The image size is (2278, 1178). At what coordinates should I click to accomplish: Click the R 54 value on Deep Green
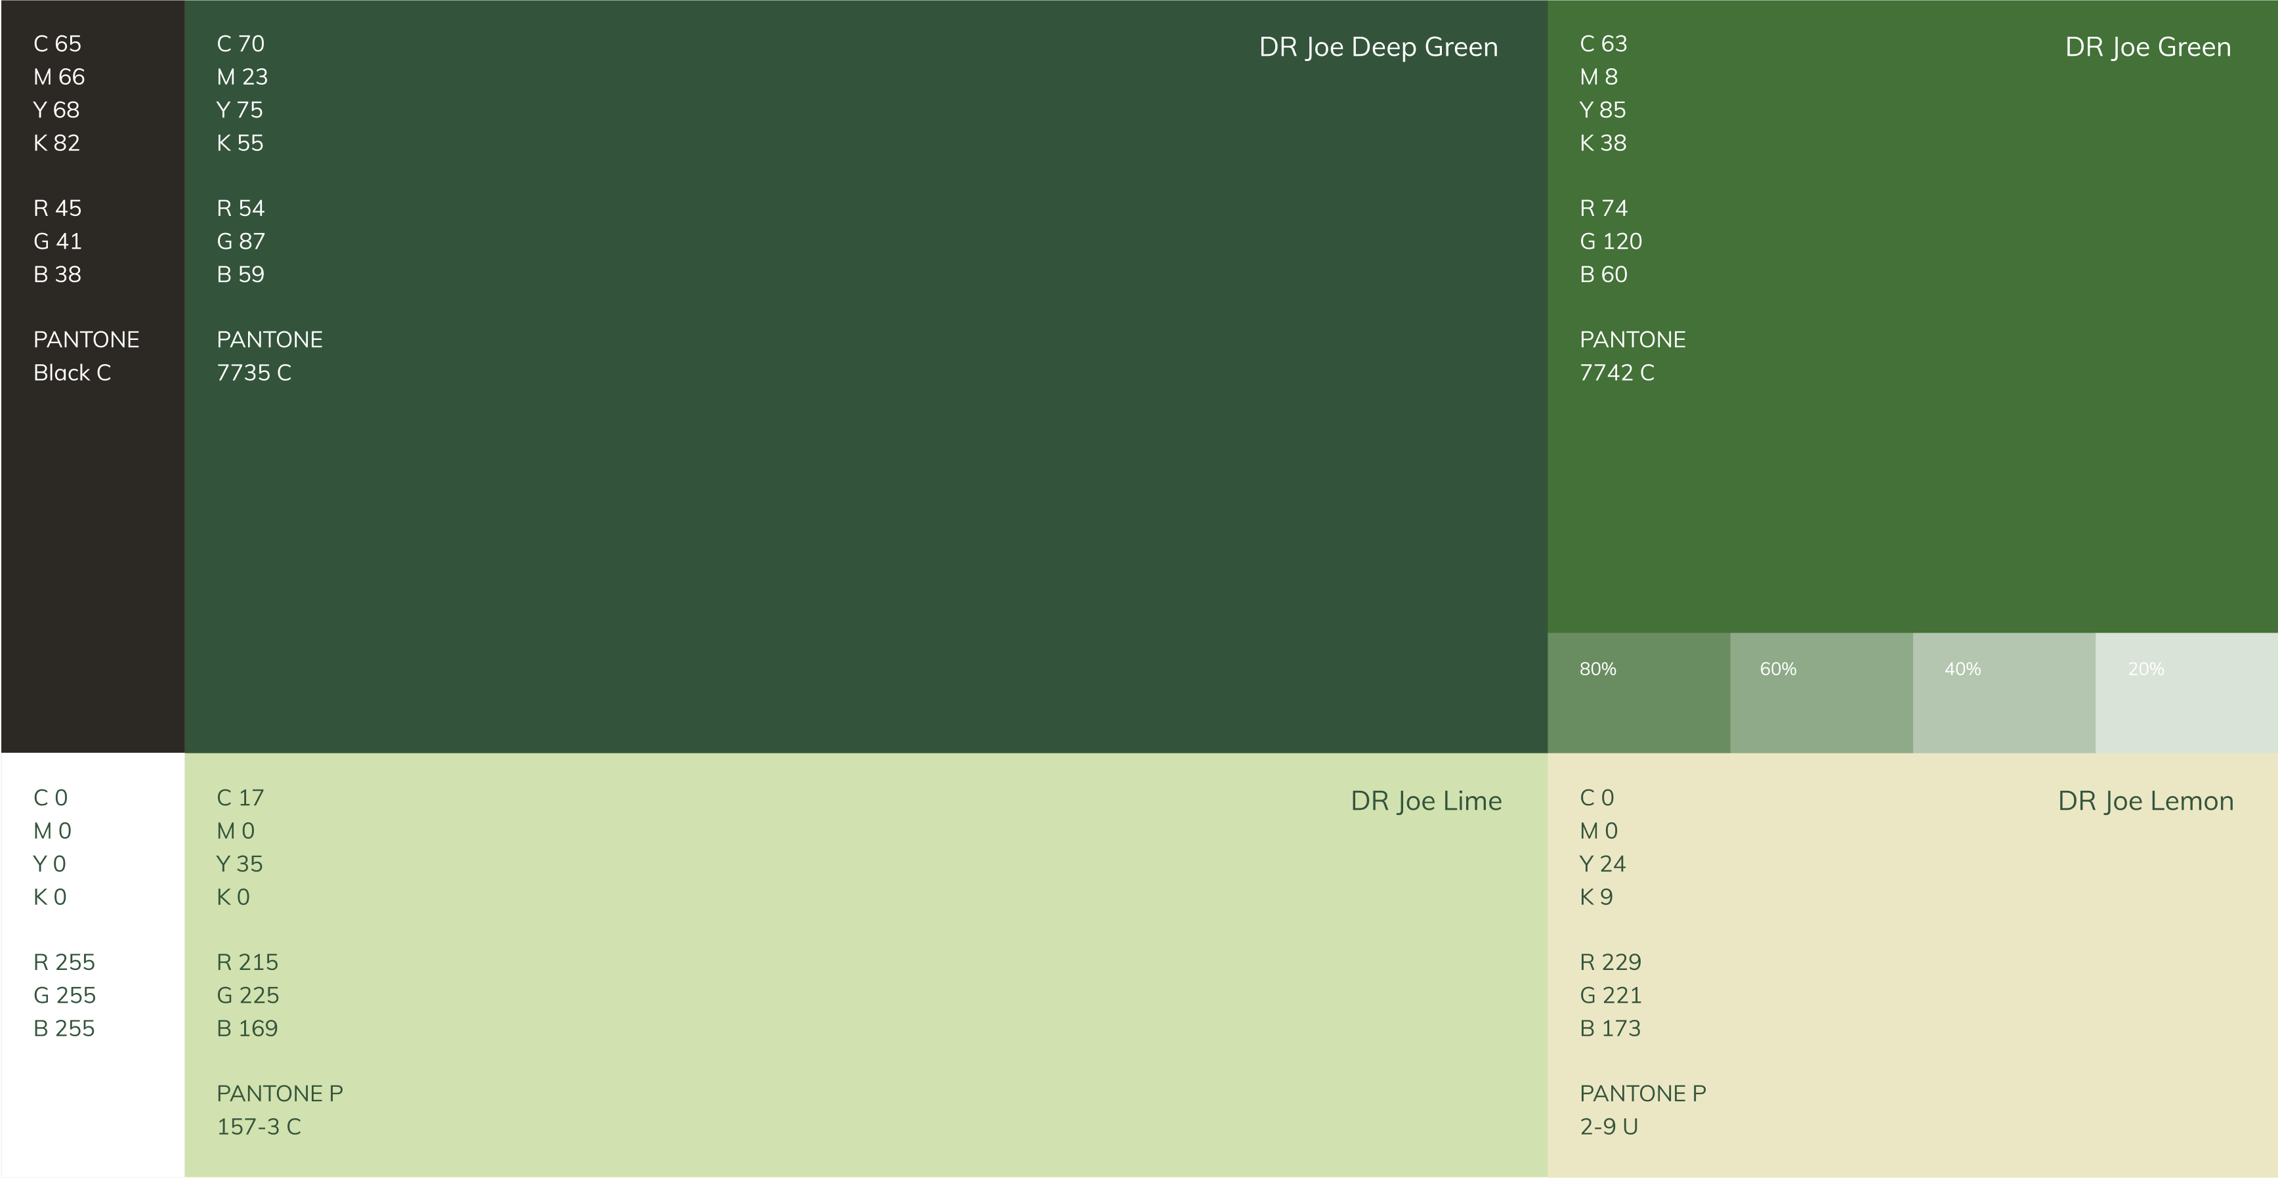pos(240,209)
